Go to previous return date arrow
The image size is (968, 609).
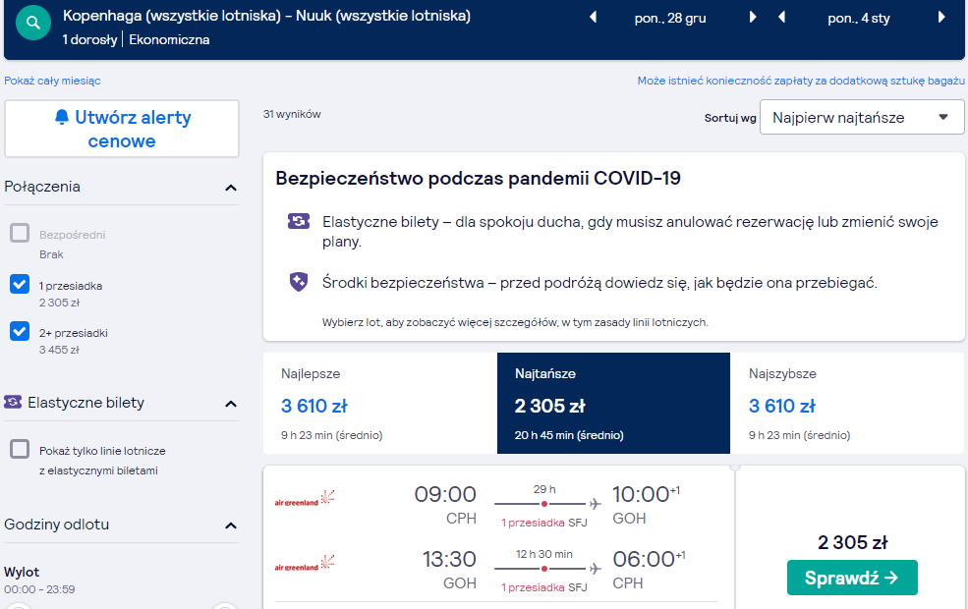[x=781, y=18]
